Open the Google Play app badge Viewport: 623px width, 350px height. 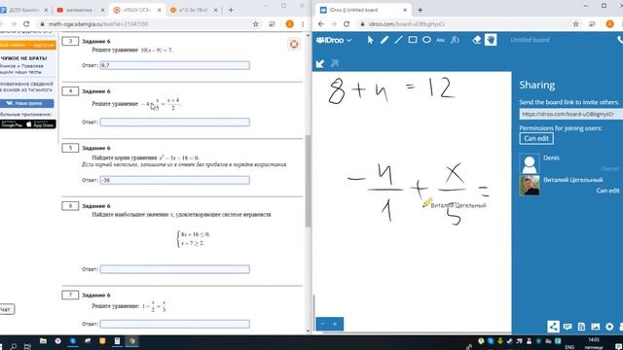12,124
